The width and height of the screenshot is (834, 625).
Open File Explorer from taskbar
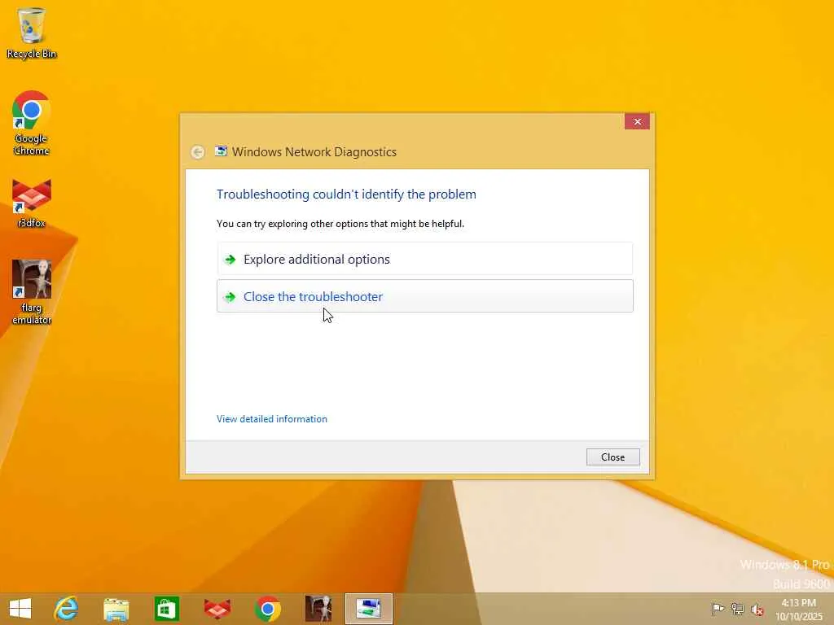(116, 609)
